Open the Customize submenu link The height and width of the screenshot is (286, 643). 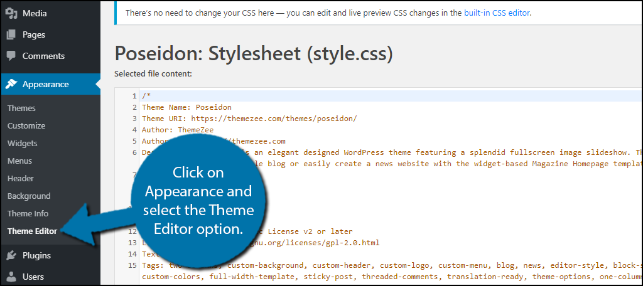(x=26, y=126)
